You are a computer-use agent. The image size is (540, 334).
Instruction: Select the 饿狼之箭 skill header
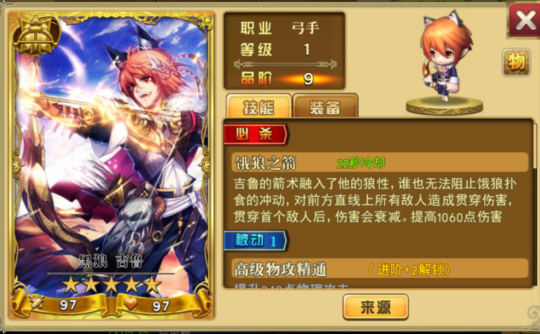point(379,163)
